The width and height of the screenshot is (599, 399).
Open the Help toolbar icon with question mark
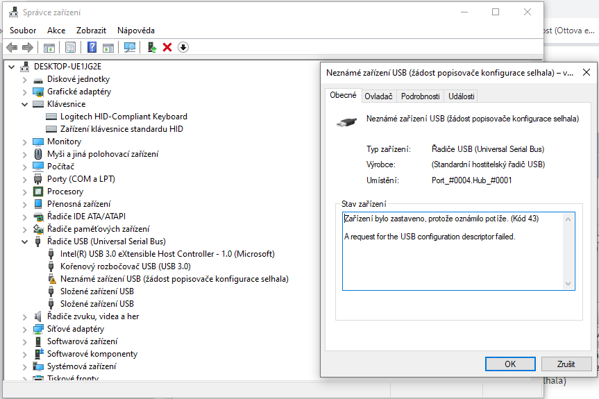(x=92, y=47)
